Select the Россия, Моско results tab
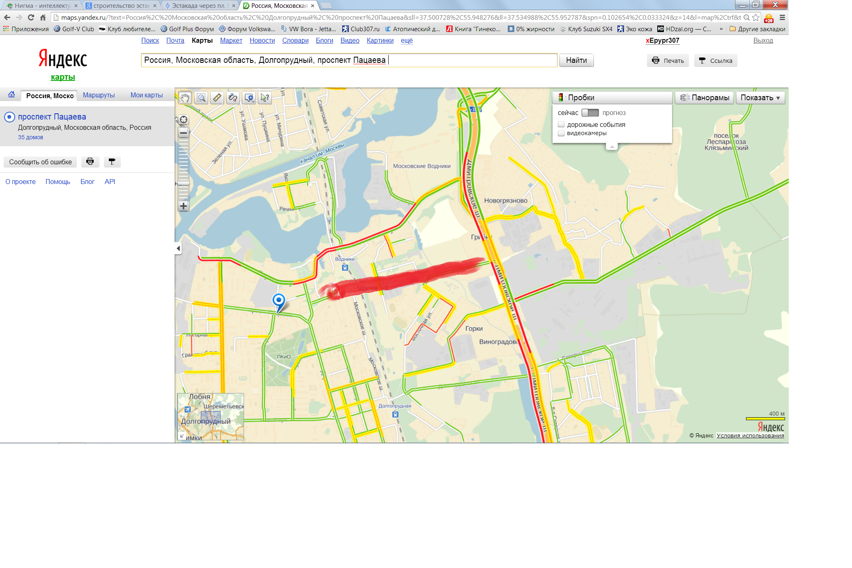Image resolution: width=852 pixels, height=568 pixels. pyautogui.click(x=49, y=96)
